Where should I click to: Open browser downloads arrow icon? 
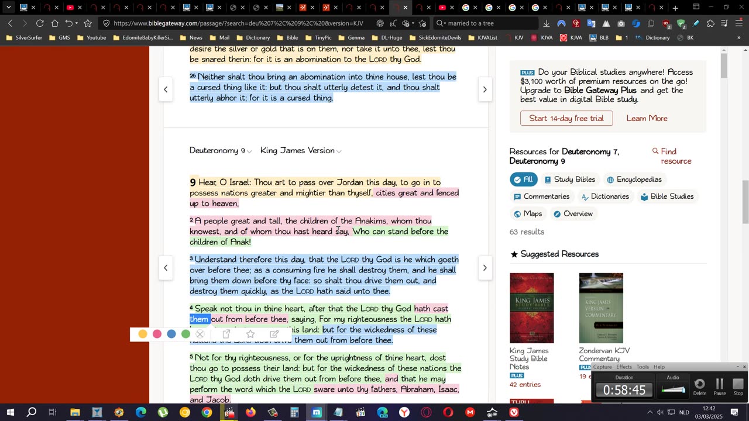pos(546,23)
